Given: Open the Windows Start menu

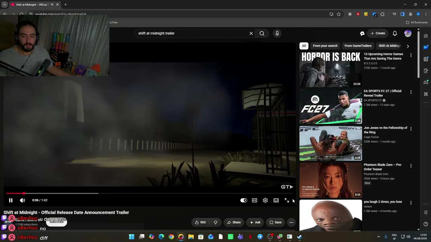Looking at the screenshot, I should [x=132, y=237].
